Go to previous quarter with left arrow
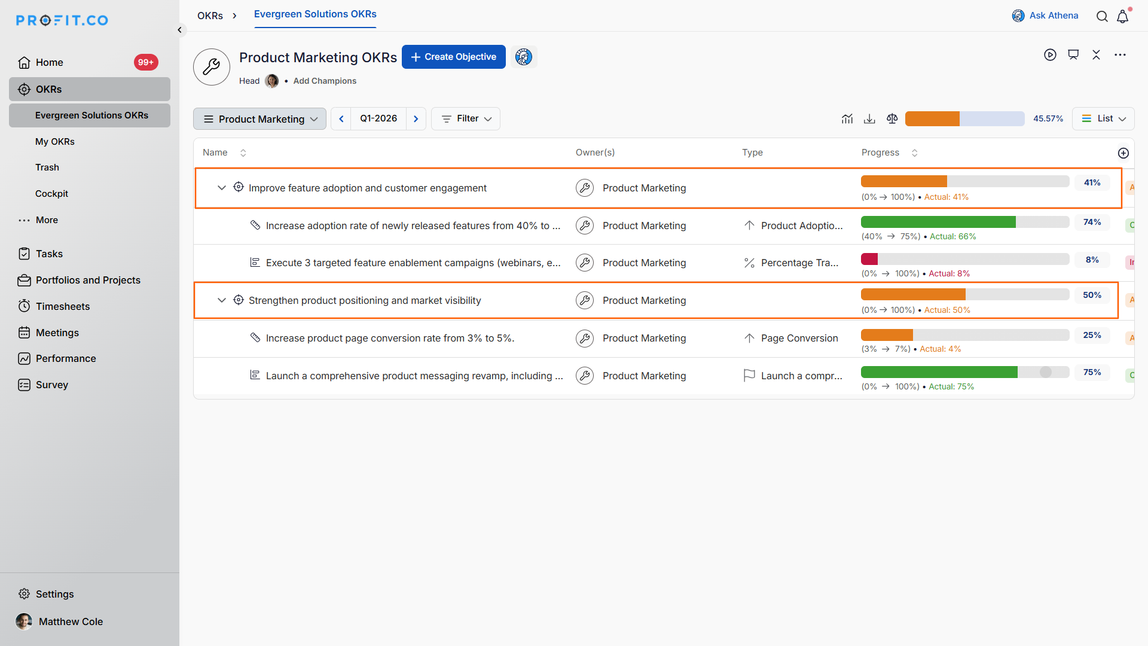 pyautogui.click(x=341, y=118)
